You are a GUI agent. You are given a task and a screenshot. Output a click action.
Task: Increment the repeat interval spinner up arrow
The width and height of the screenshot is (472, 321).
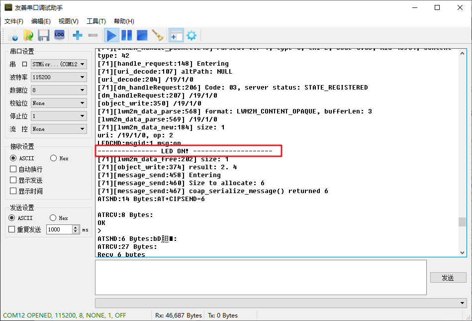pyautogui.click(x=76, y=227)
